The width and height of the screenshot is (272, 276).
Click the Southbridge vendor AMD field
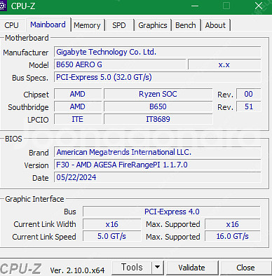(x=78, y=106)
